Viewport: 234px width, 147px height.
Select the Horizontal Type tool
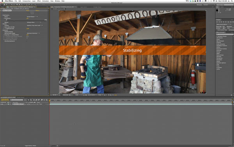[22, 5]
